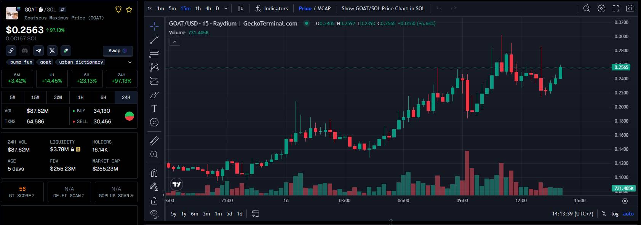Switch stats to the 6H tab
Screen dimensions: 641x225
(103, 97)
